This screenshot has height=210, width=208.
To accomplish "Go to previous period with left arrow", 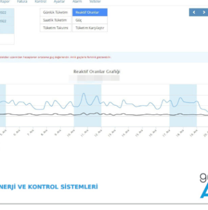I will (x=194, y=12).
